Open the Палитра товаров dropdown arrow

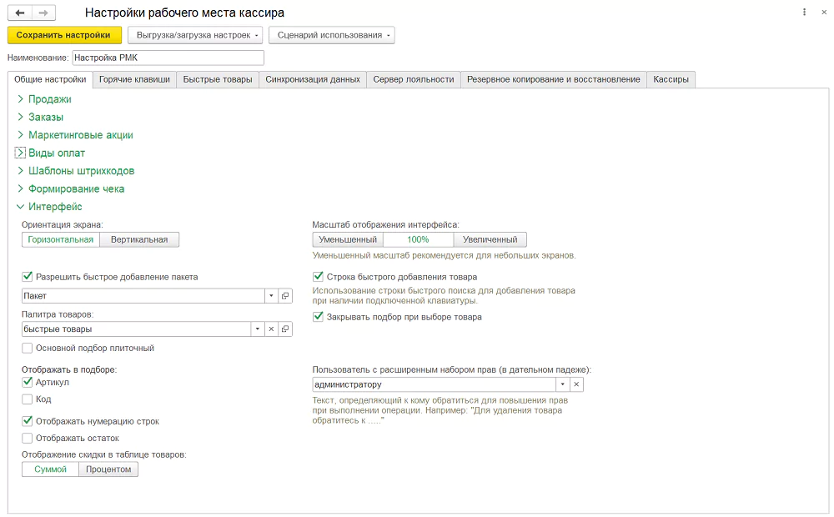pyautogui.click(x=258, y=329)
